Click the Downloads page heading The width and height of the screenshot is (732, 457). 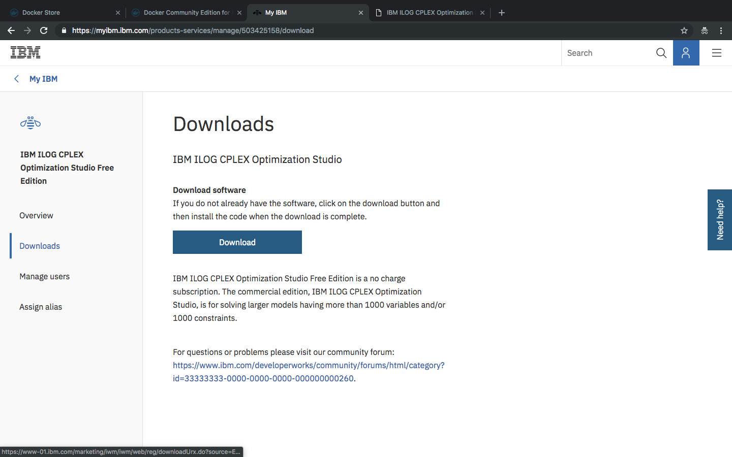[x=224, y=124]
